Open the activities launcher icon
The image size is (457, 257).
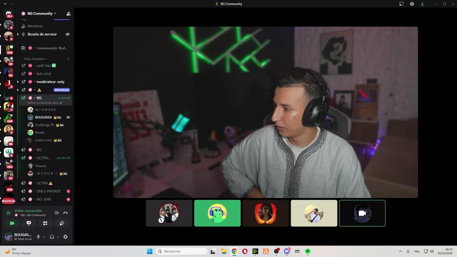click(x=45, y=223)
